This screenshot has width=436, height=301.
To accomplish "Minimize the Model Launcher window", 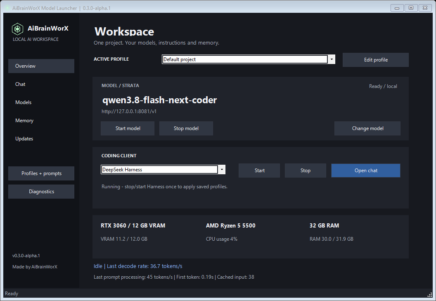I will (x=397, y=8).
